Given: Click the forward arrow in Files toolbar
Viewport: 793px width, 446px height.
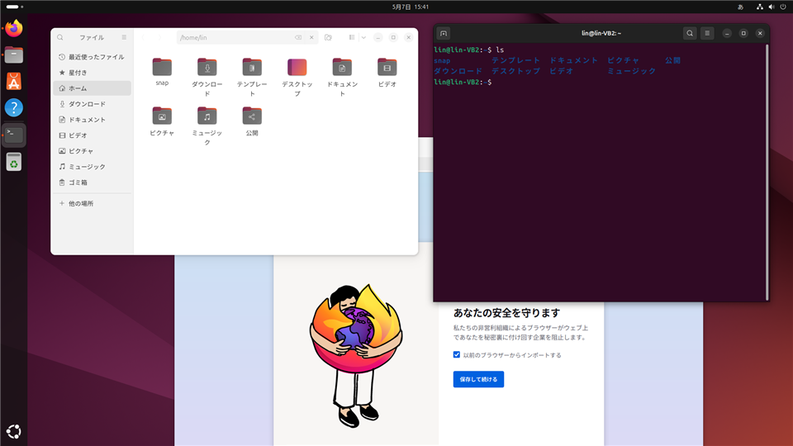Looking at the screenshot, I should pyautogui.click(x=159, y=37).
